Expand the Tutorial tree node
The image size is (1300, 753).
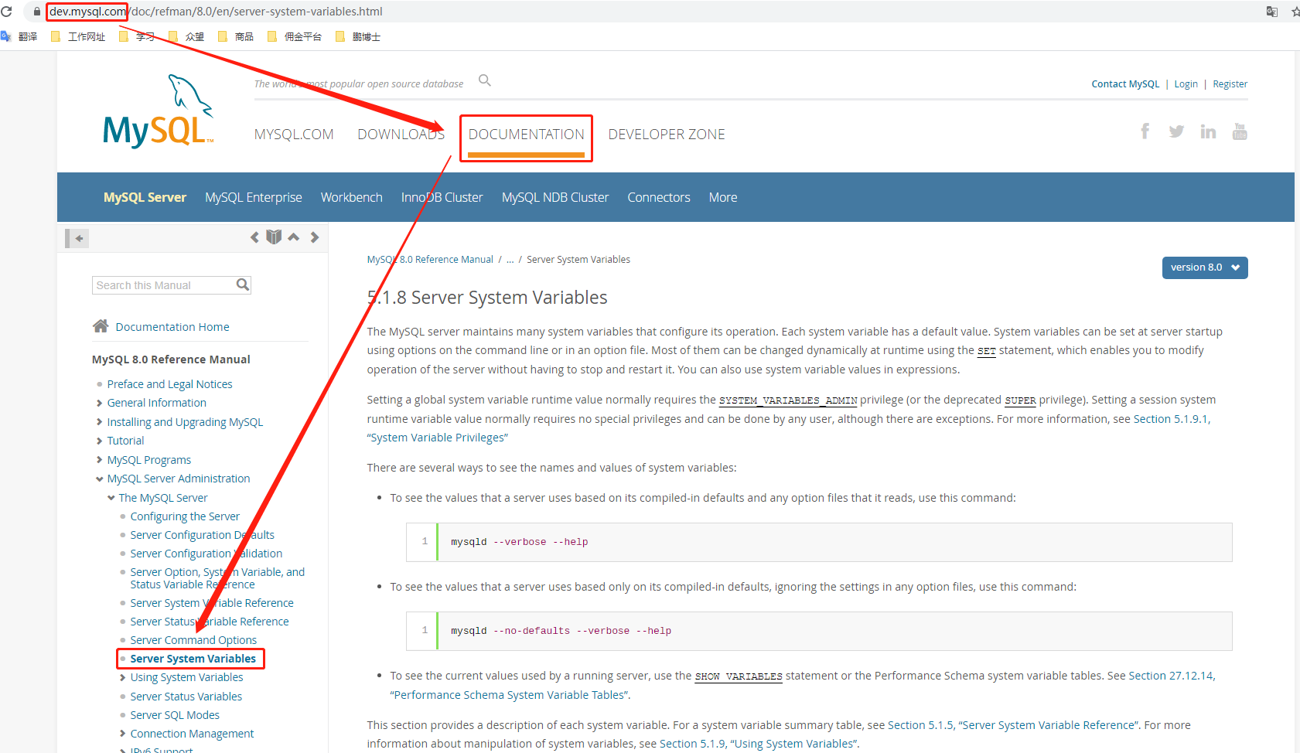coord(99,441)
